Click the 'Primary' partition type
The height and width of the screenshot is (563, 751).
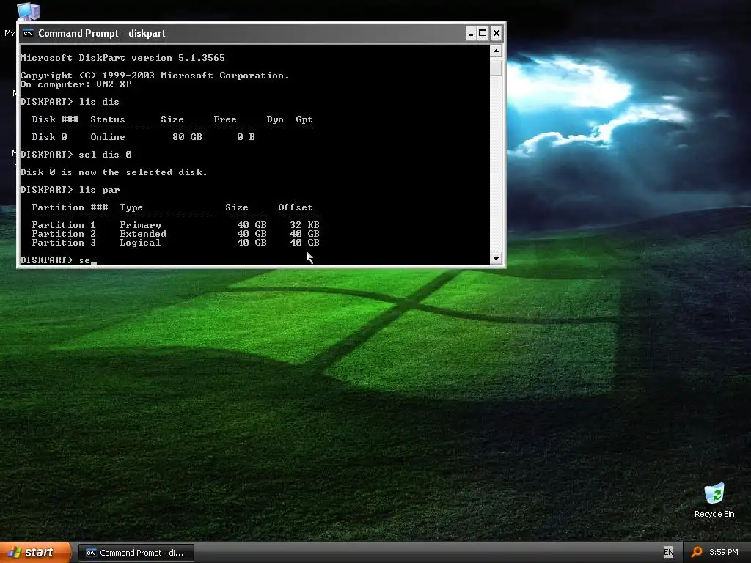(140, 225)
